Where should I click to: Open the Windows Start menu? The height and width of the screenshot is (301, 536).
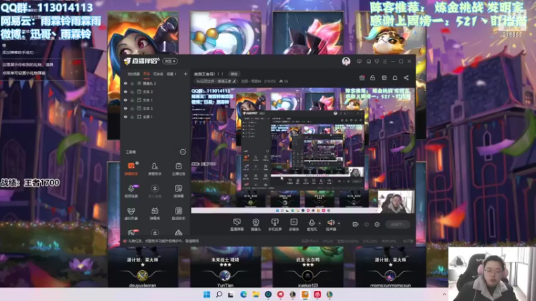coord(206,294)
